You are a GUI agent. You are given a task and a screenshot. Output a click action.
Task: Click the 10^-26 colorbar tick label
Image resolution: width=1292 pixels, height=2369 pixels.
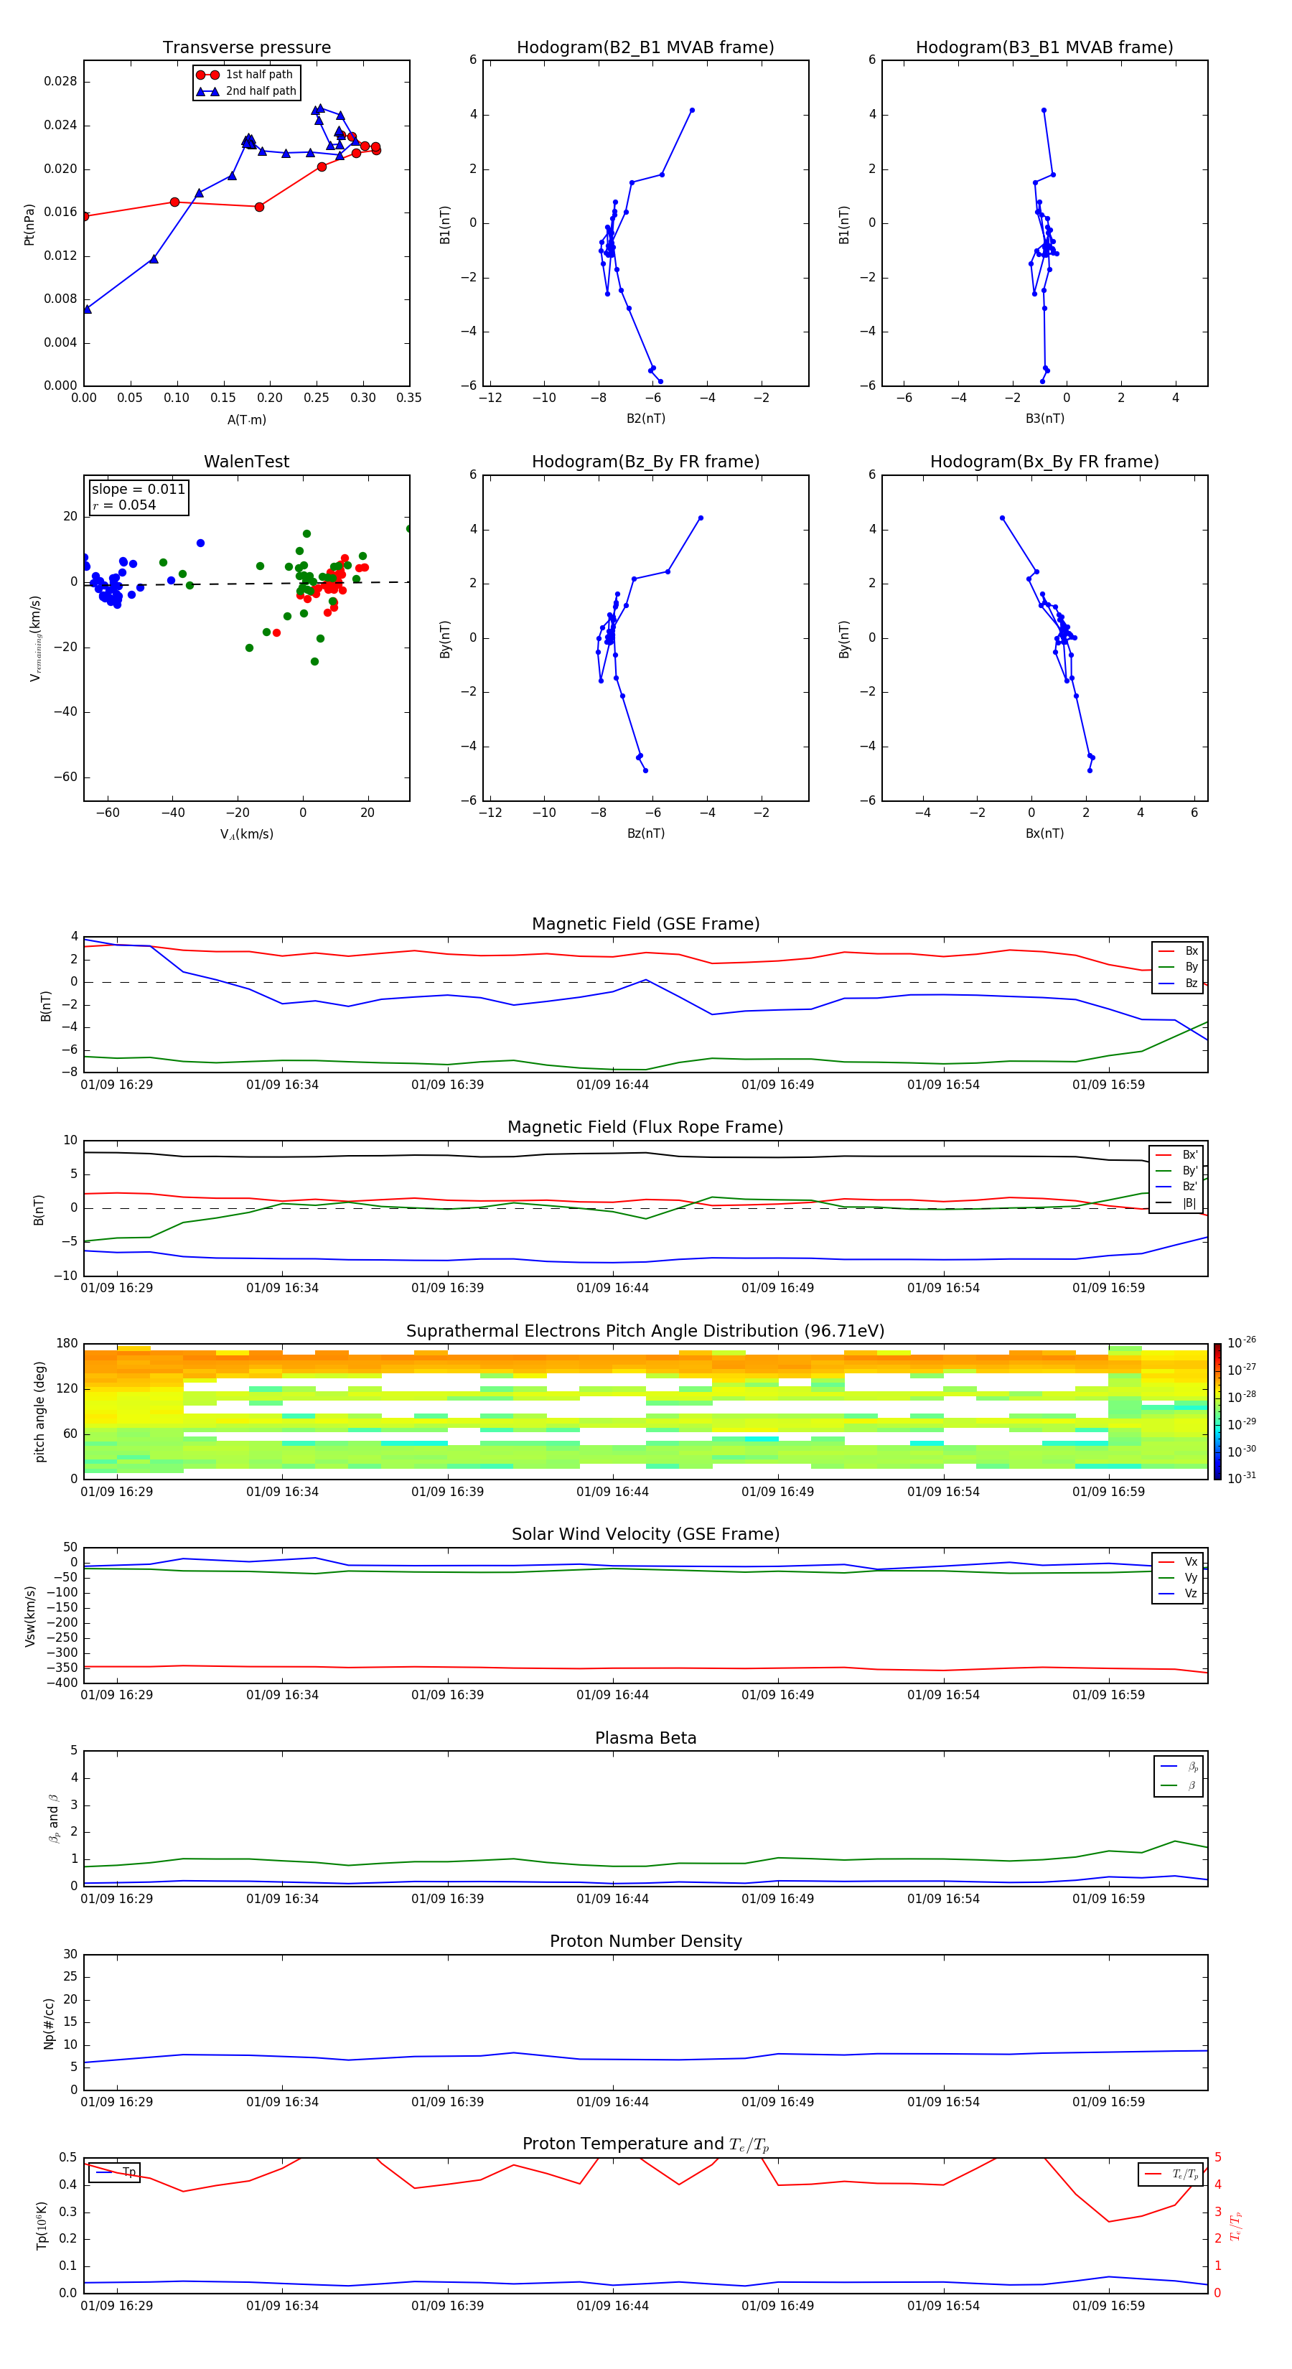[x=1242, y=1342]
